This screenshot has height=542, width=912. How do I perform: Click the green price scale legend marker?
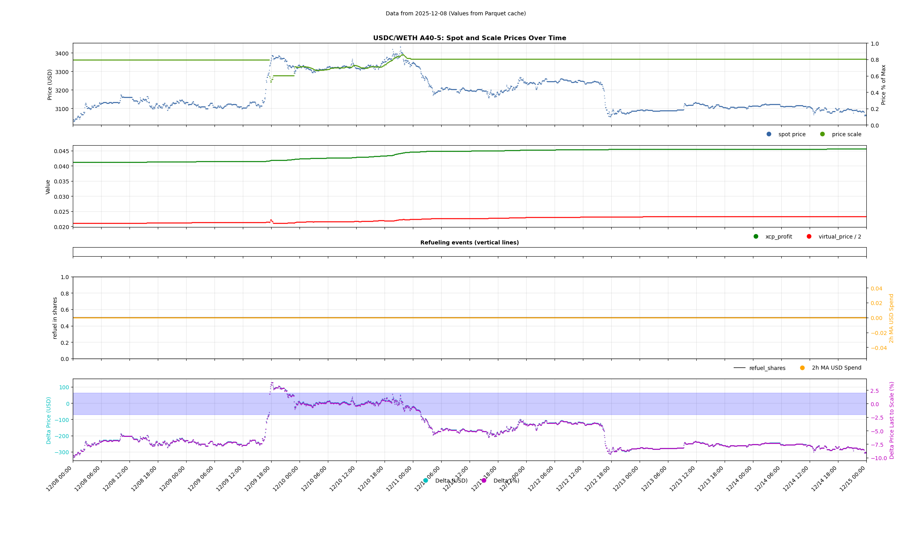(x=822, y=134)
